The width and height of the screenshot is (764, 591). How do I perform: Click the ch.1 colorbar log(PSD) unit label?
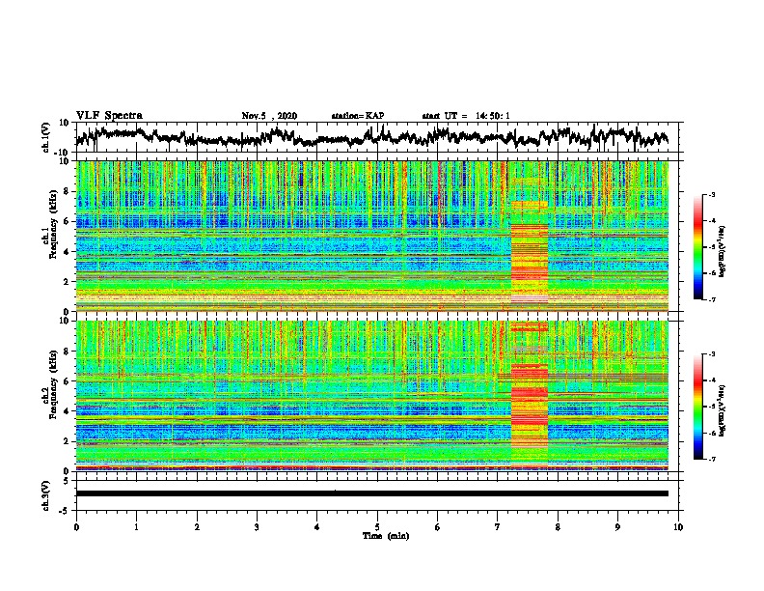point(723,252)
